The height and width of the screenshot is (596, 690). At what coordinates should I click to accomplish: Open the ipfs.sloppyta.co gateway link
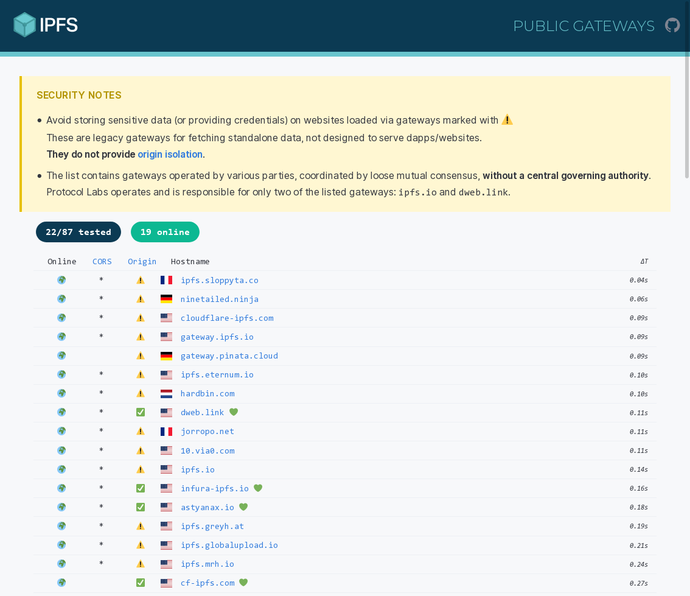220,281
